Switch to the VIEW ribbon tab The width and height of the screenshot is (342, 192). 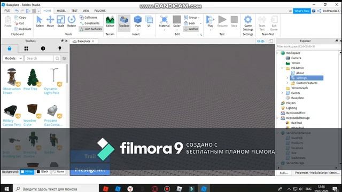[x=85, y=11]
